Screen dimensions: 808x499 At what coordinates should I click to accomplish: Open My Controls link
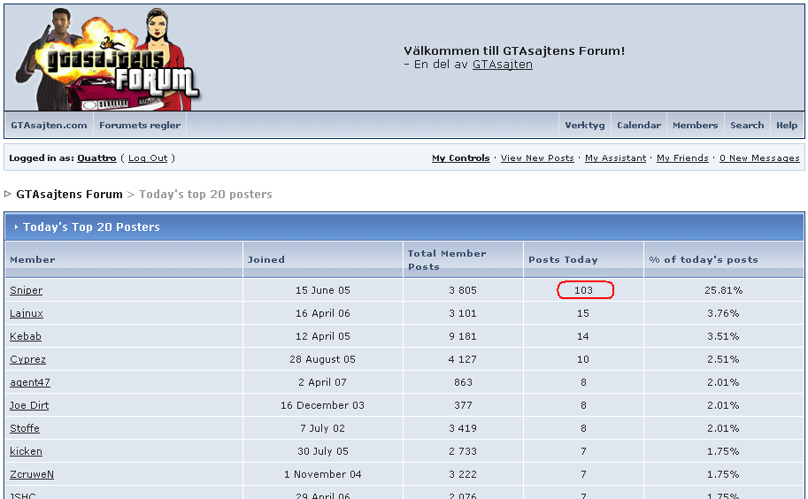461,158
